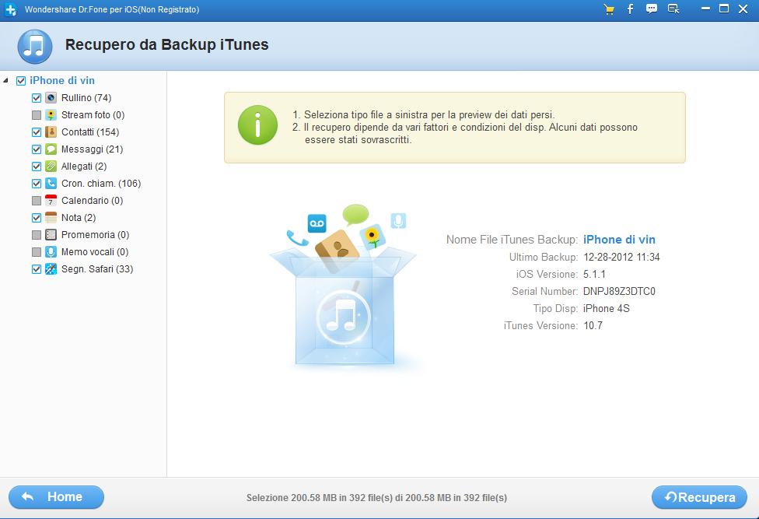Select the Segn. Safari (33) category
759x519 pixels.
97,268
